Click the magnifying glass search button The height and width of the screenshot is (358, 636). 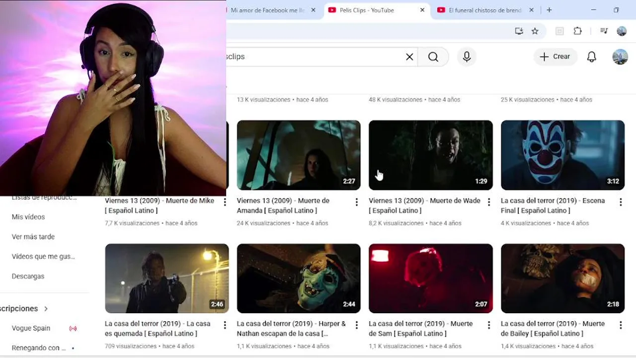click(433, 57)
